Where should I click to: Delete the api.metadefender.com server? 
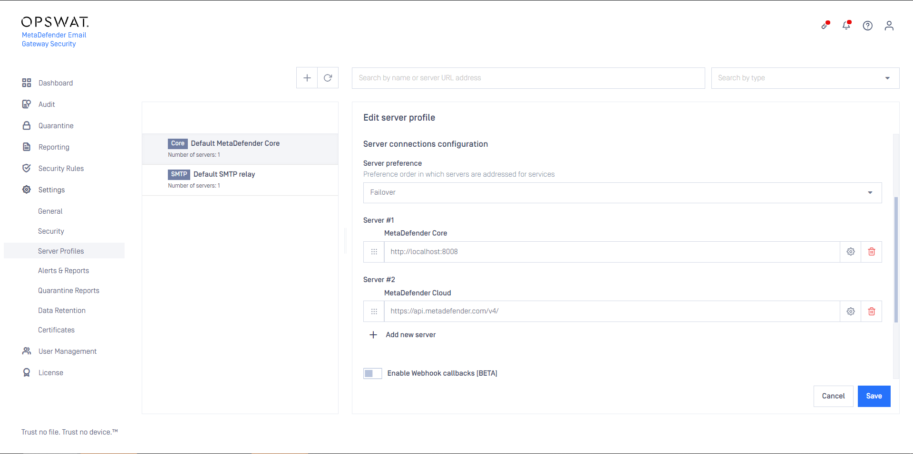(x=872, y=312)
